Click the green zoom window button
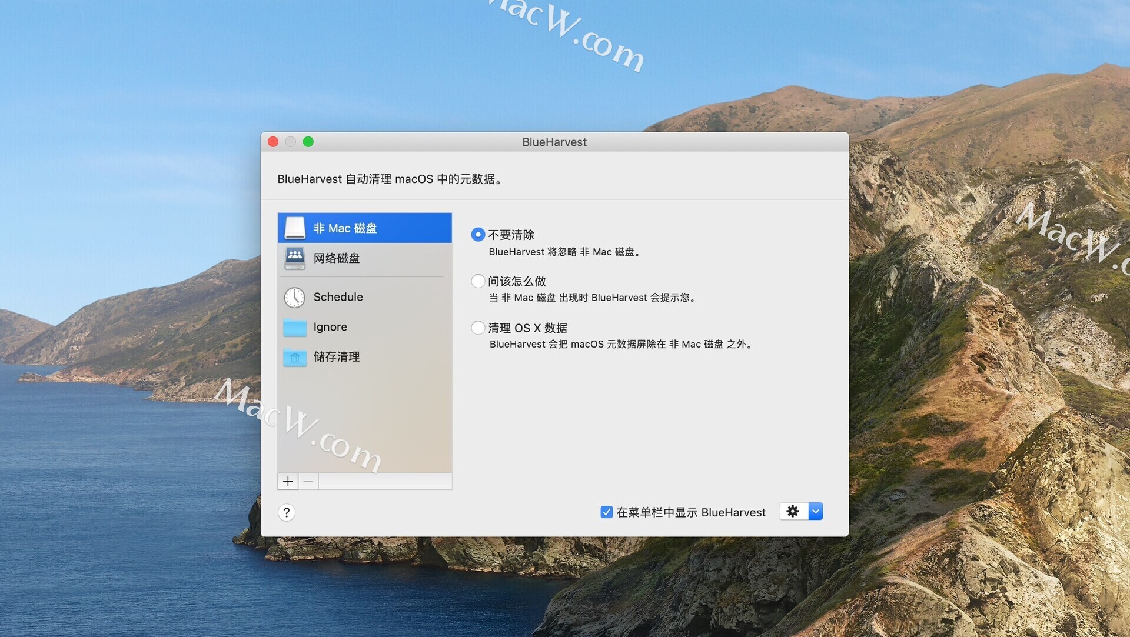1130x637 pixels. [x=308, y=142]
